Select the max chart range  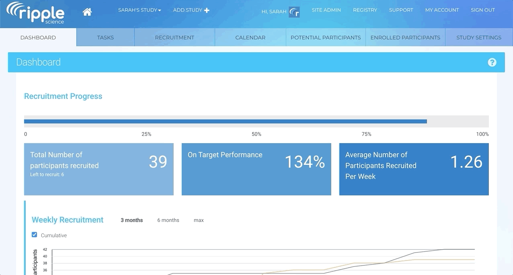pos(199,220)
